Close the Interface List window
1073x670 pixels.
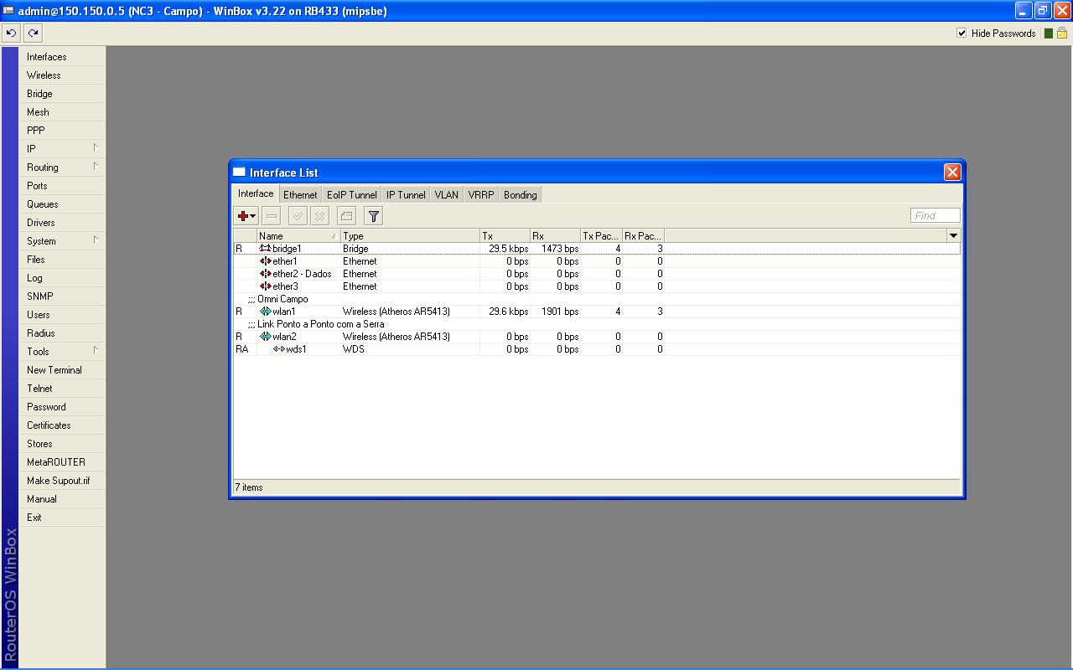point(952,172)
